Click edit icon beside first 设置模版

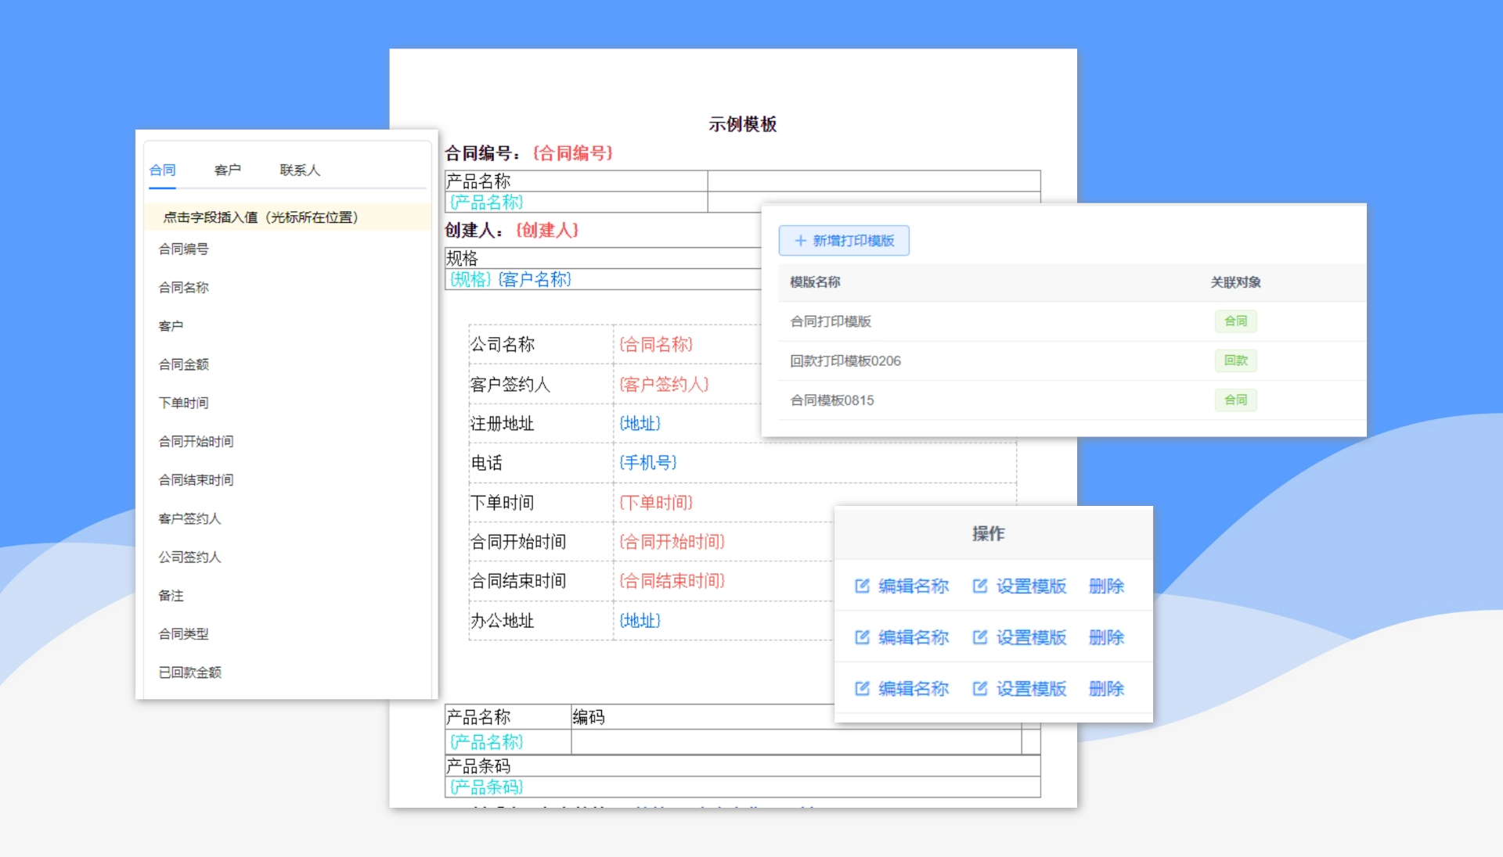979,586
